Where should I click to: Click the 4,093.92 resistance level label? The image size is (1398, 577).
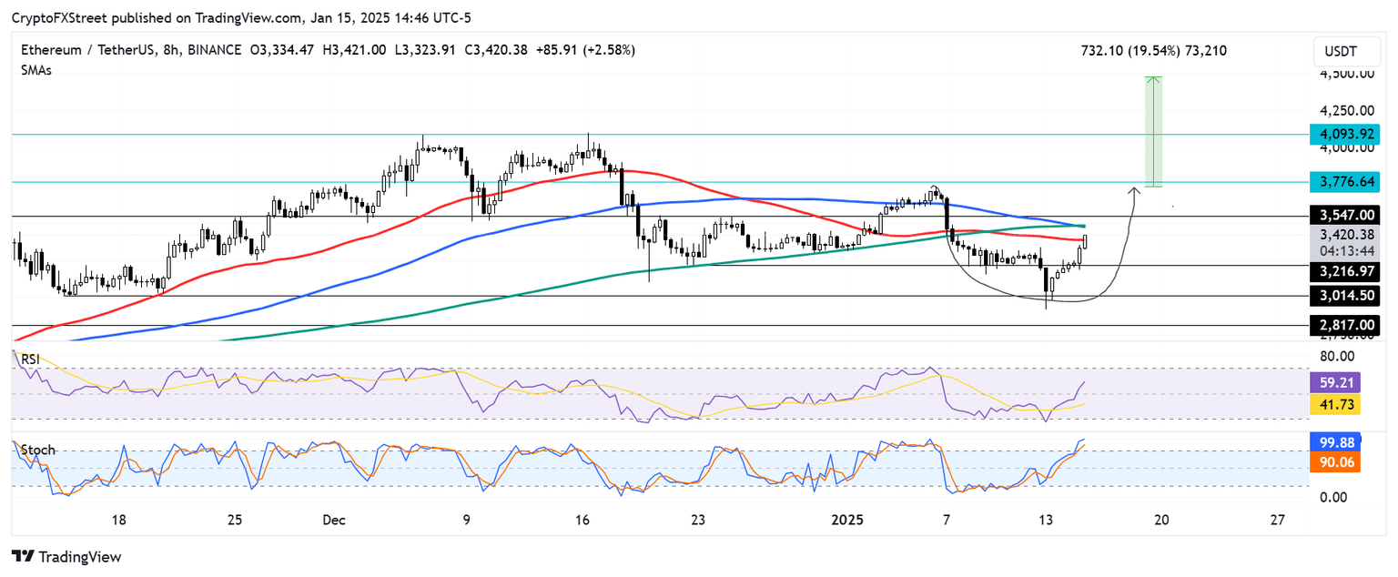(x=1346, y=133)
